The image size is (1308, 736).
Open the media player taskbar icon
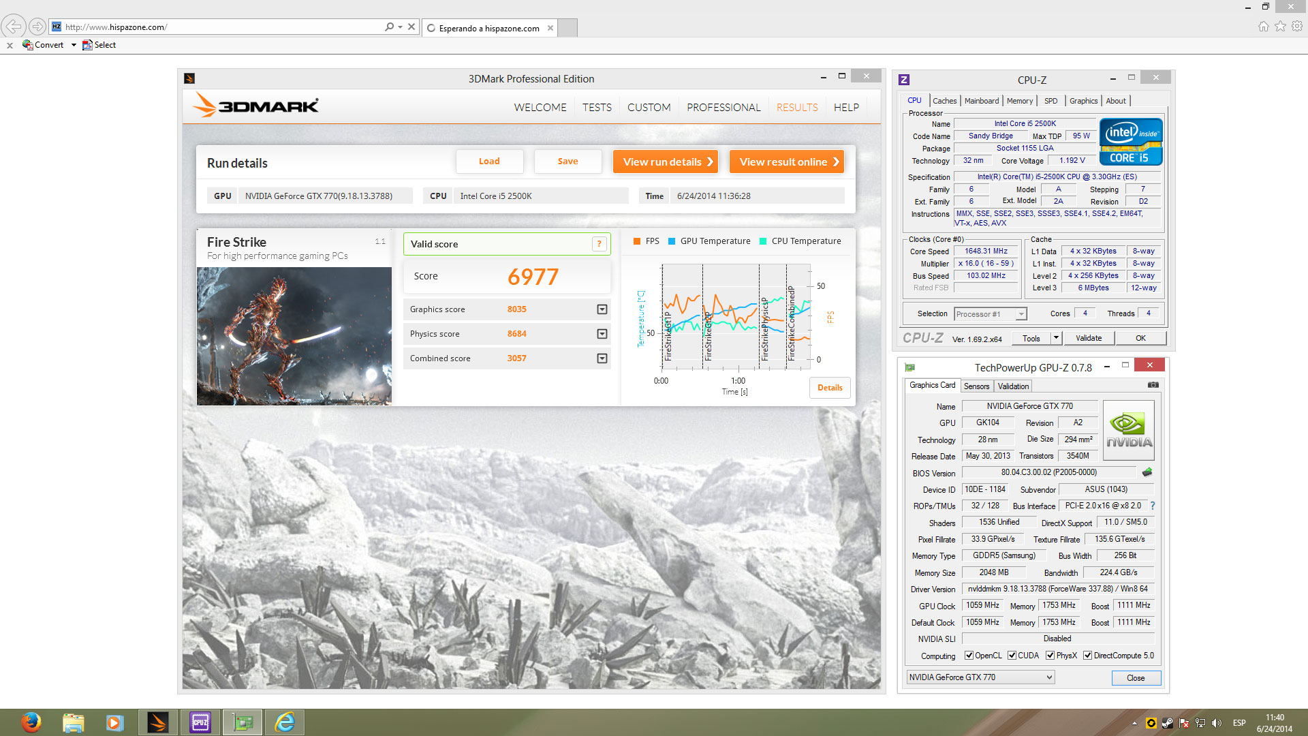pyautogui.click(x=114, y=722)
